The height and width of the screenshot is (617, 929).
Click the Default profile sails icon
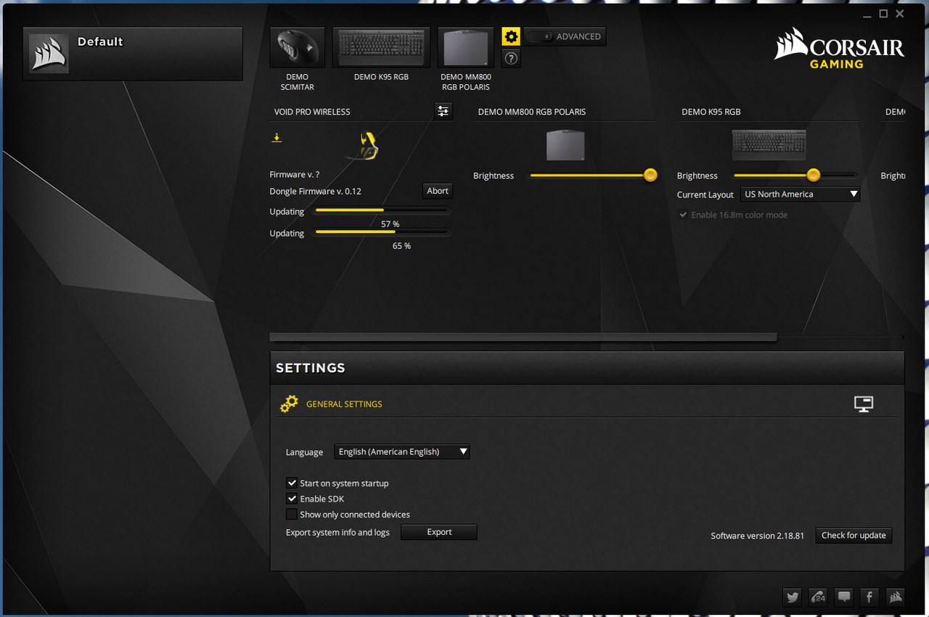coord(49,53)
